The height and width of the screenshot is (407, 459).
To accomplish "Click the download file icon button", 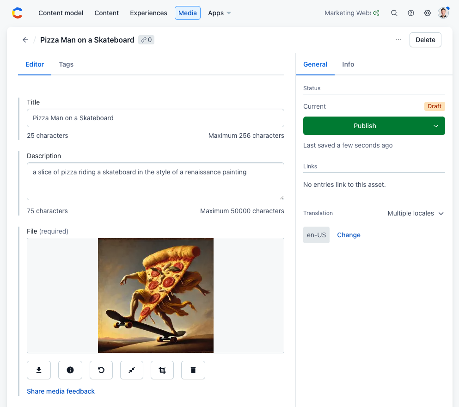I will [x=39, y=370].
